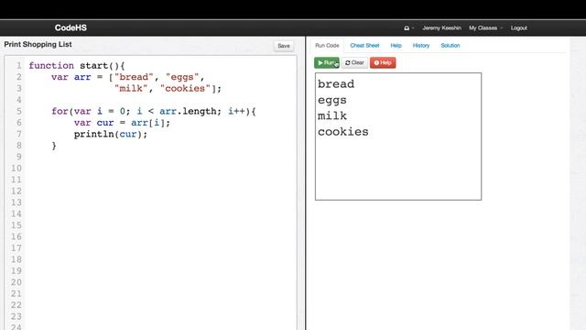Open the History tab
The image size is (586, 330).
(421, 45)
